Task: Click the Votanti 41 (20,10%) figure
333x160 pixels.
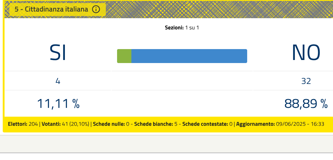Action: [76, 124]
